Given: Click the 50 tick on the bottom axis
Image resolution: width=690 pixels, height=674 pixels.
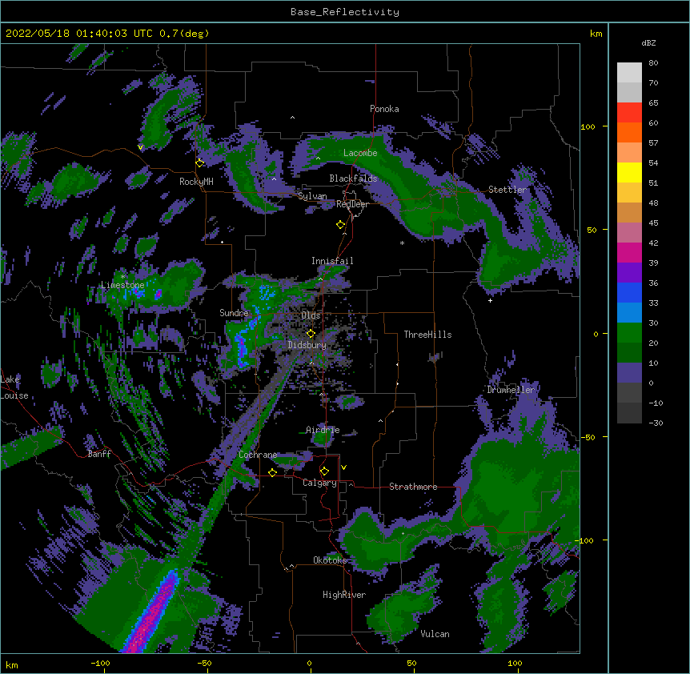Looking at the screenshot, I should (x=411, y=663).
